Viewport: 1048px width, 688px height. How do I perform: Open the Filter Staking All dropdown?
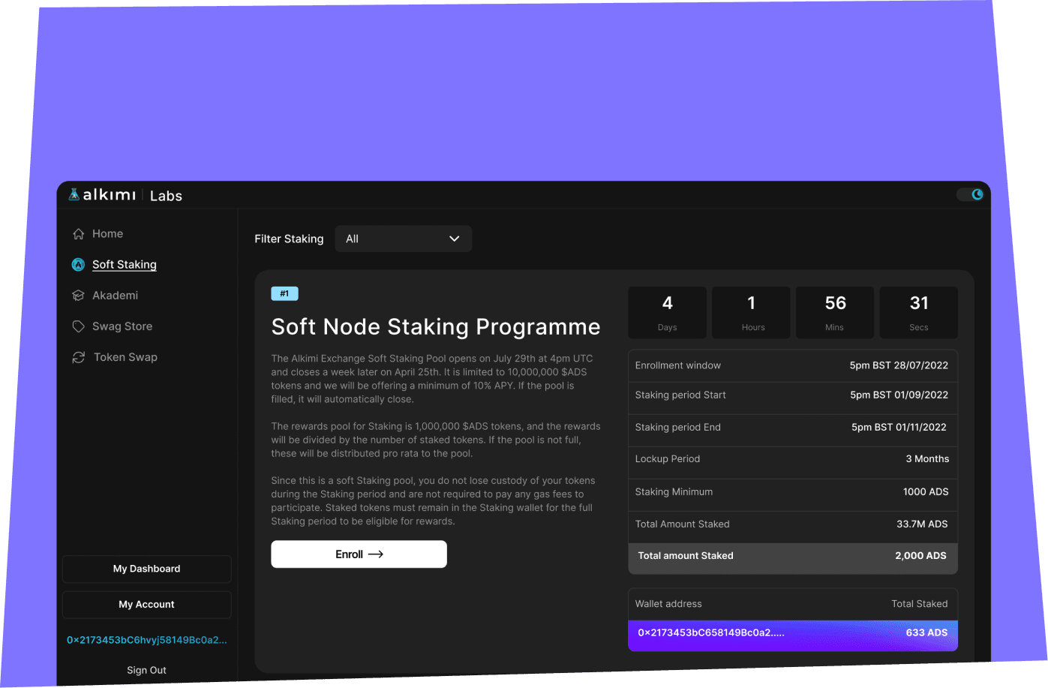click(403, 239)
